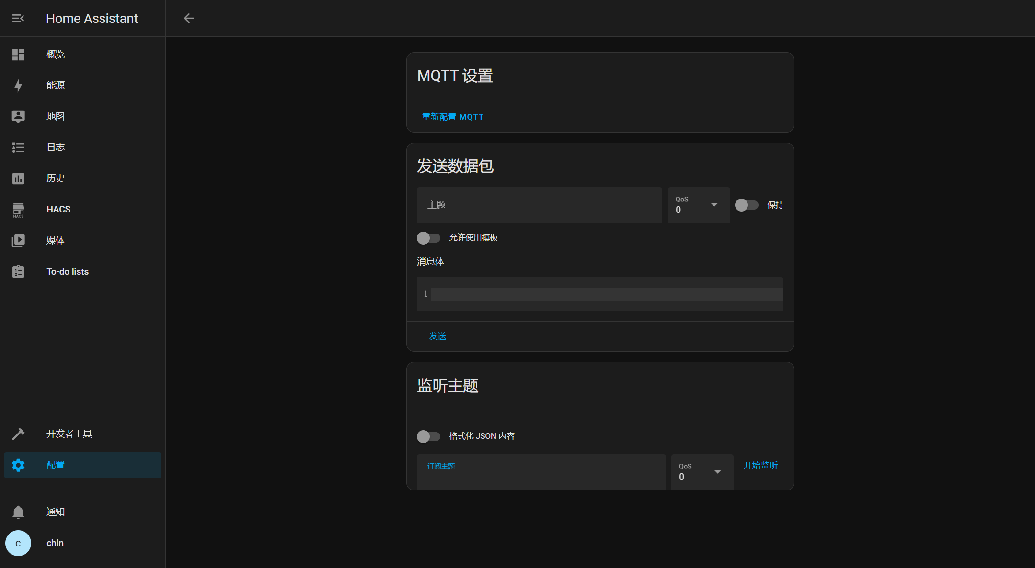
Task: Click the 发送数据包 heading
Action: (x=455, y=167)
